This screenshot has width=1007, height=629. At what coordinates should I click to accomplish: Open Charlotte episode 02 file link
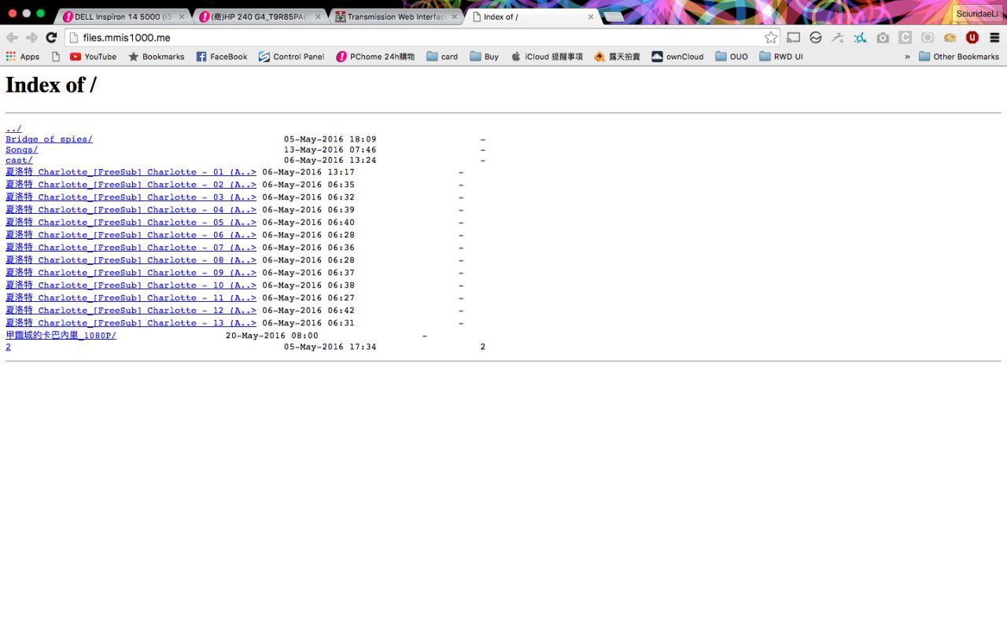[131, 185]
